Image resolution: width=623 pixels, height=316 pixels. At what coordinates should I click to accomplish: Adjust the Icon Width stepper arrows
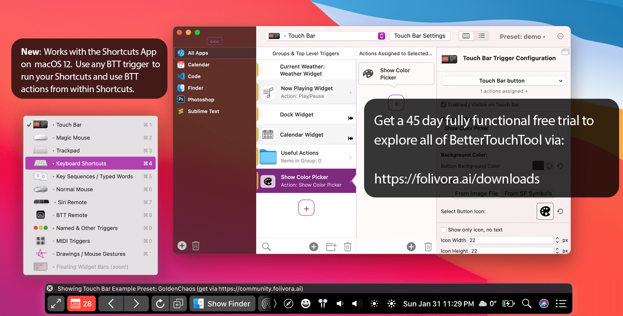point(557,240)
